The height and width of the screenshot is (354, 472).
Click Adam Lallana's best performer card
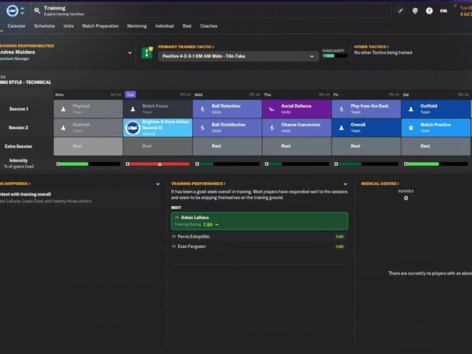259,221
